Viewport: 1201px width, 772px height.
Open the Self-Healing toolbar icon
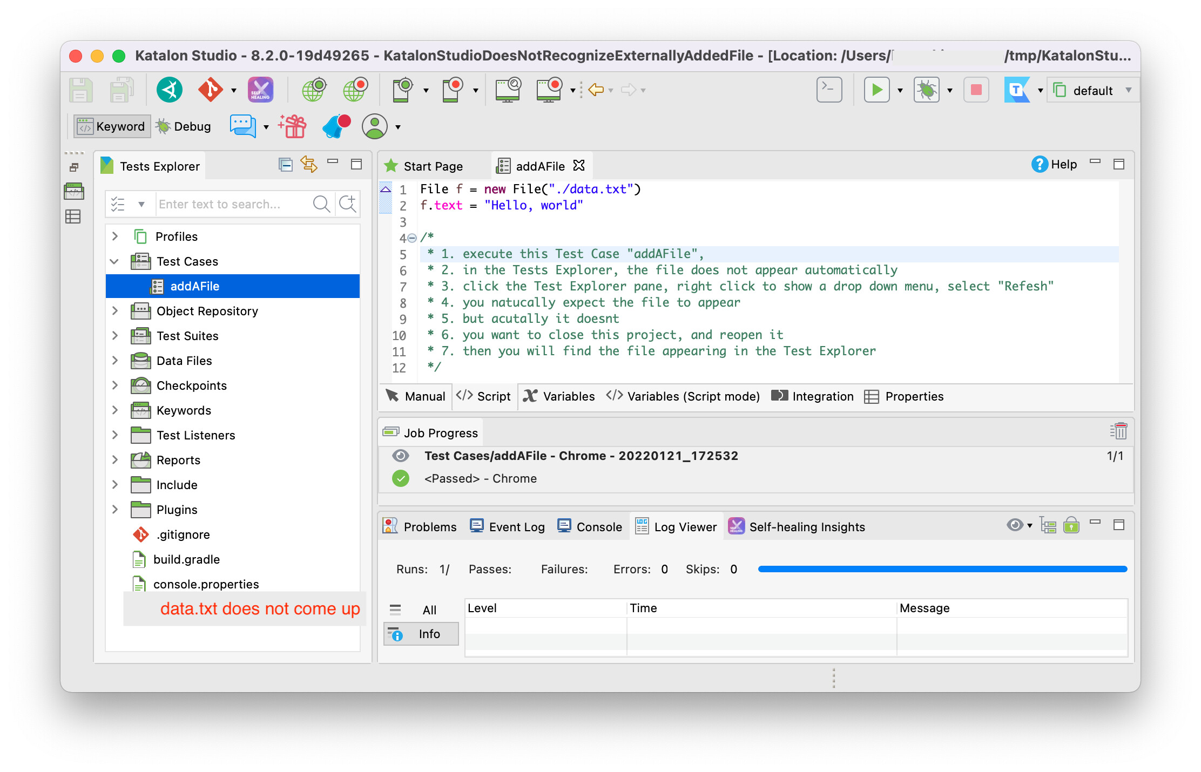point(260,90)
